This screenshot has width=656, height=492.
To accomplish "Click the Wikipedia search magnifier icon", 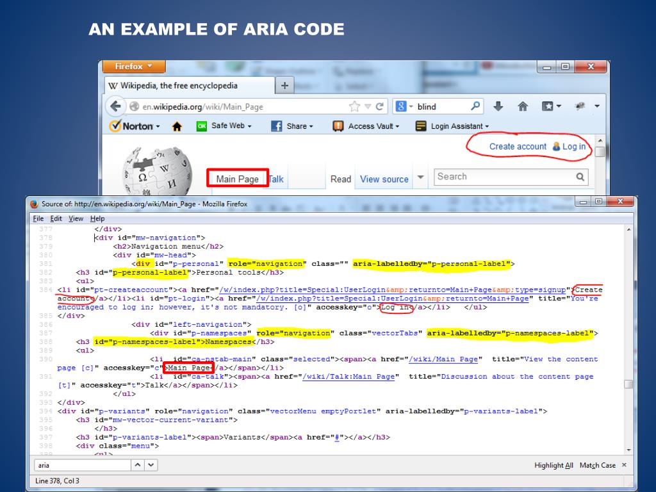I will (580, 177).
